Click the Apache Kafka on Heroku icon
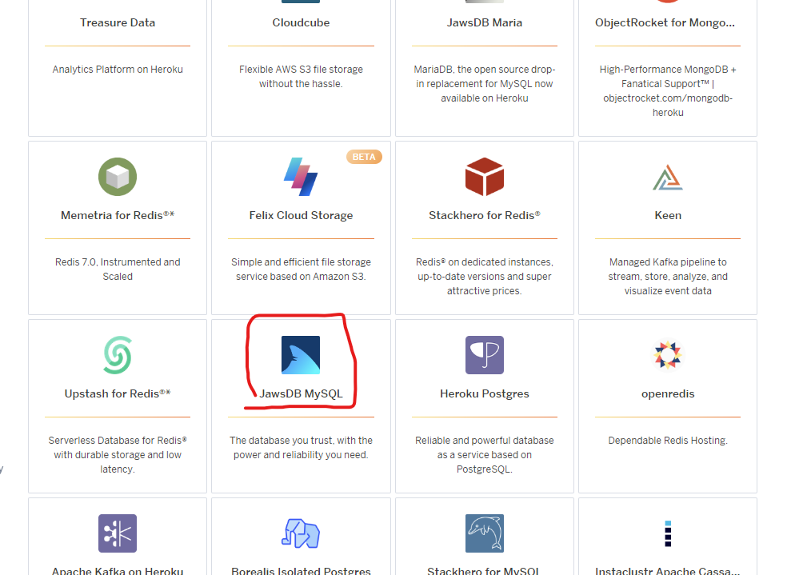 click(x=118, y=533)
